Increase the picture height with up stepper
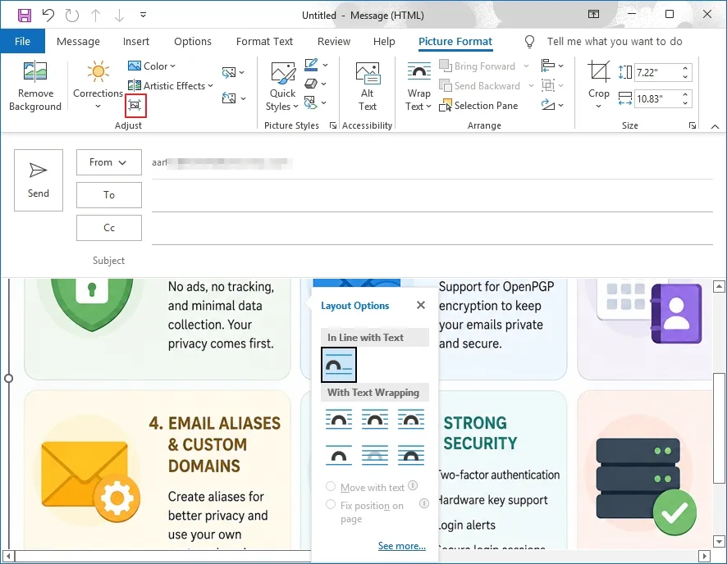 pyautogui.click(x=685, y=68)
